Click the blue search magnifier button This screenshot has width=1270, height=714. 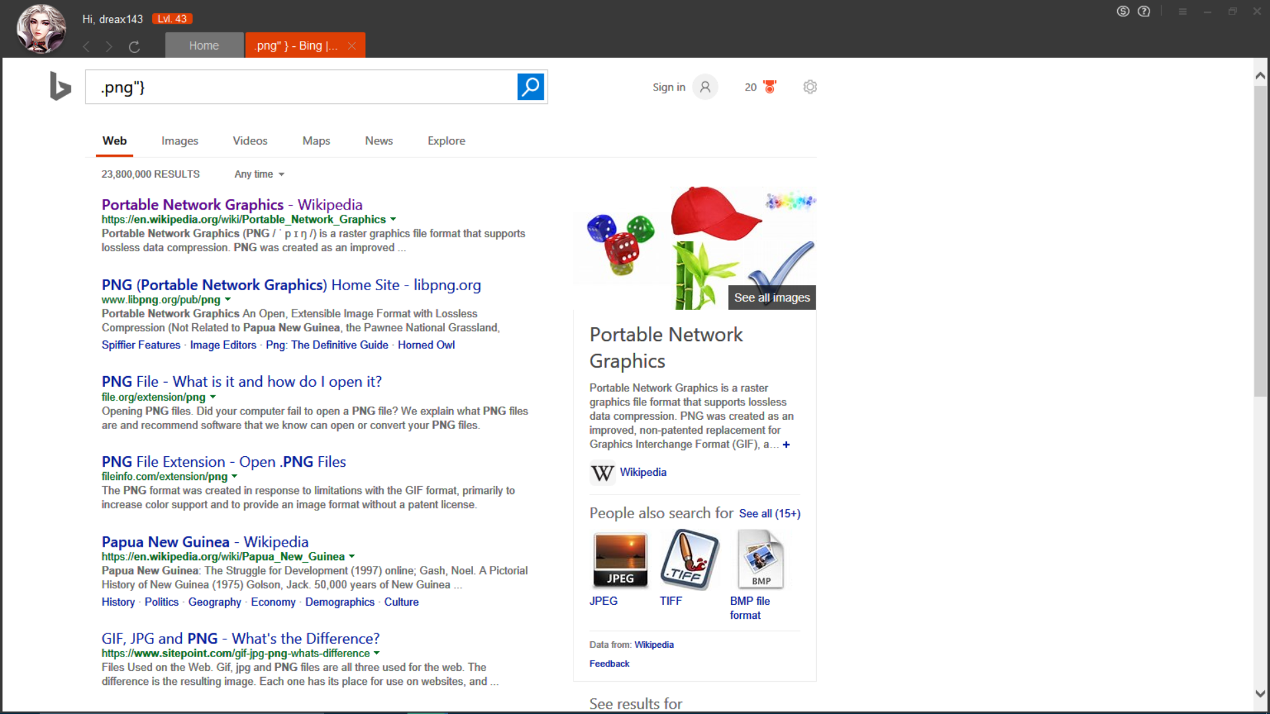(x=530, y=87)
